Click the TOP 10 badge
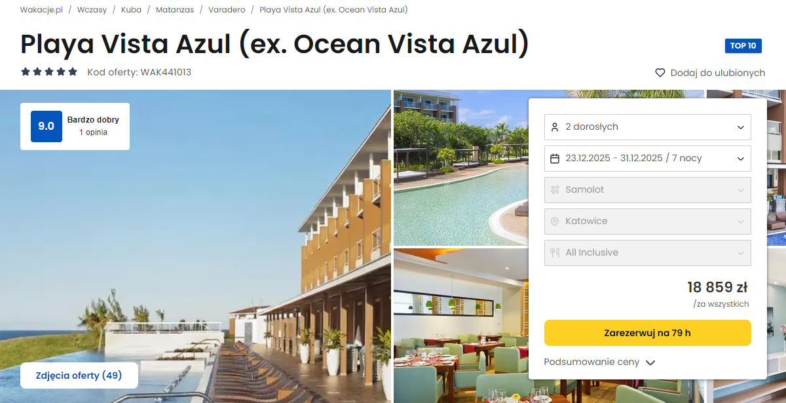 pyautogui.click(x=743, y=46)
